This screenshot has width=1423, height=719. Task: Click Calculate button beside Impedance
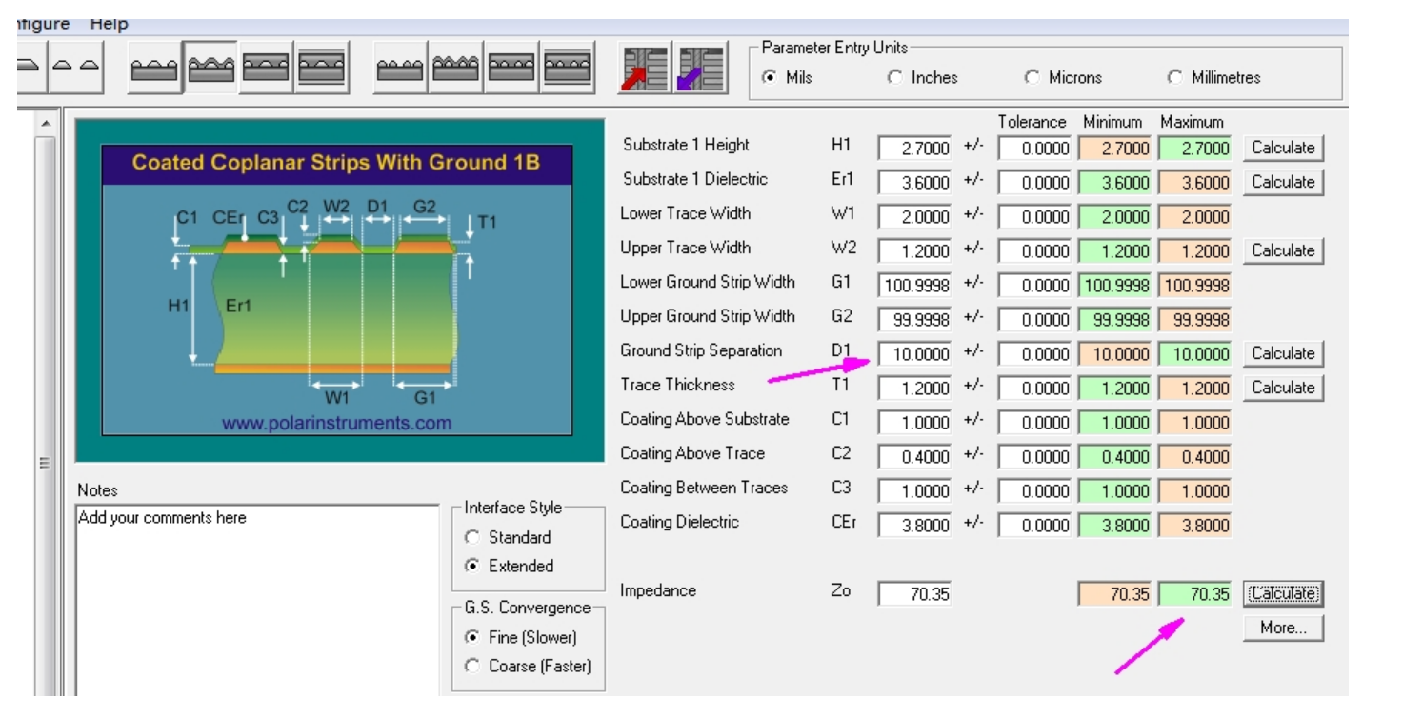[1282, 593]
